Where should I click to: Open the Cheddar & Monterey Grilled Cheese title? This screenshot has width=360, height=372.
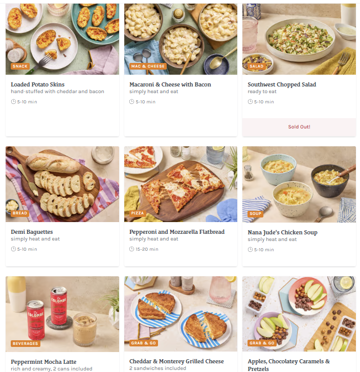[176, 361]
